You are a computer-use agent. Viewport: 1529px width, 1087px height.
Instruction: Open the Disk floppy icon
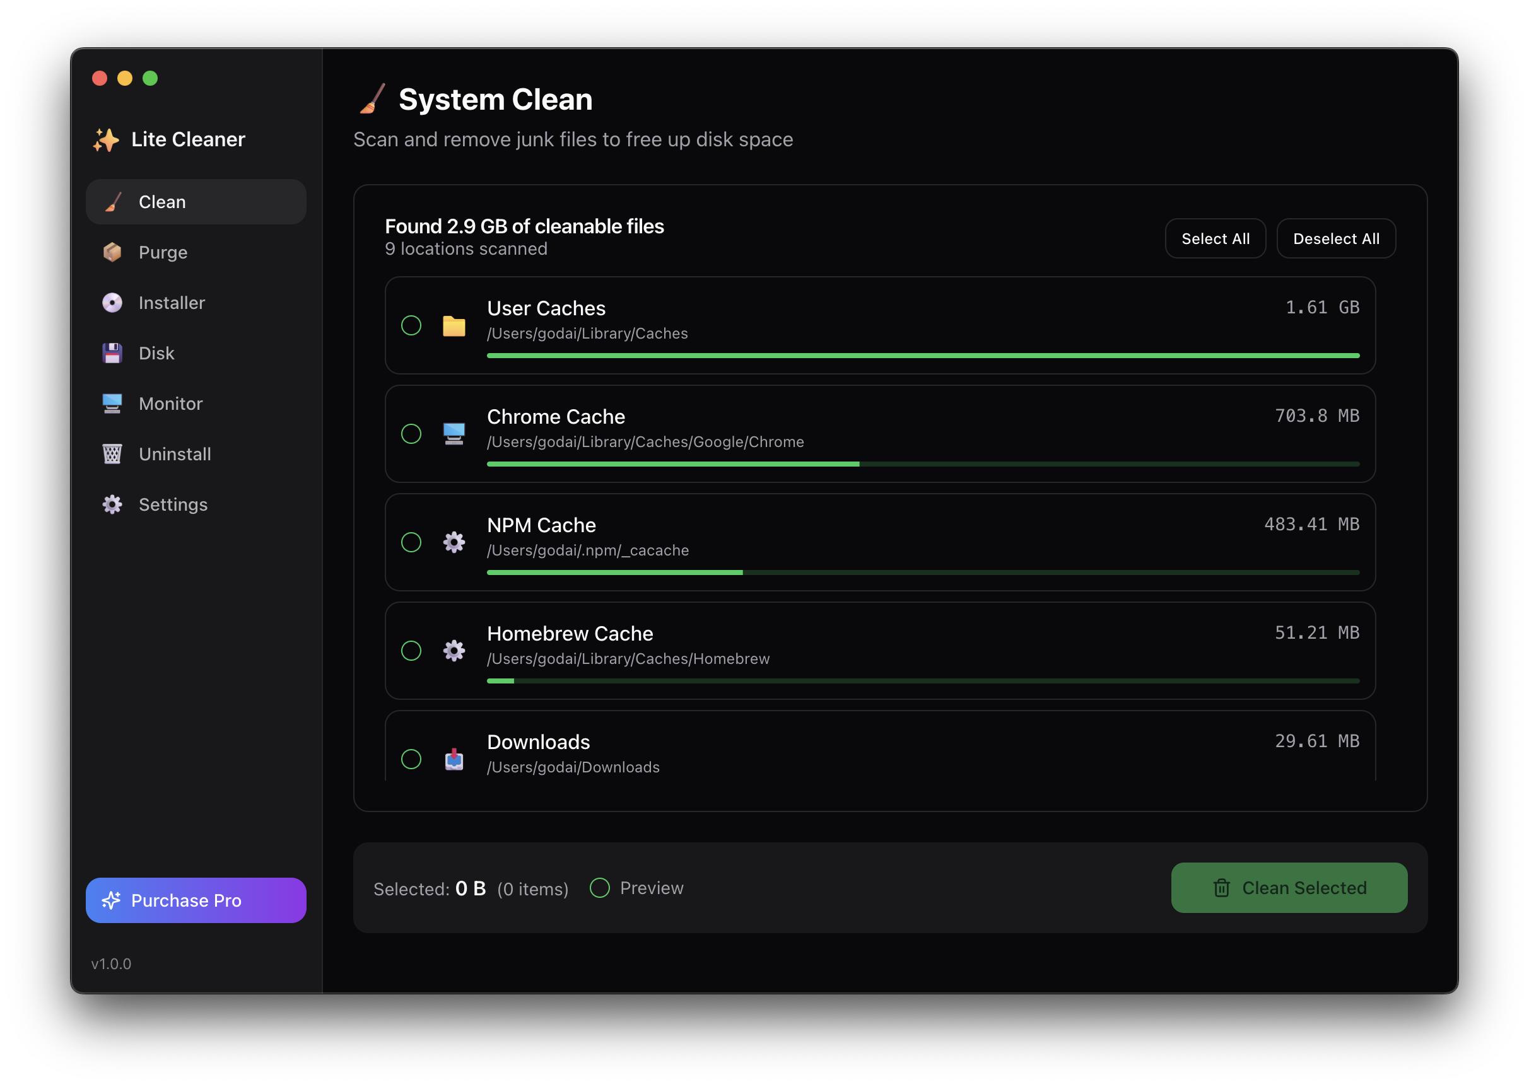coord(112,352)
